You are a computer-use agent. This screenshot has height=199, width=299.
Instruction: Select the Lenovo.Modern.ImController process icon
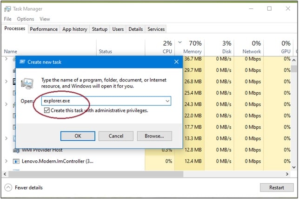point(16,161)
